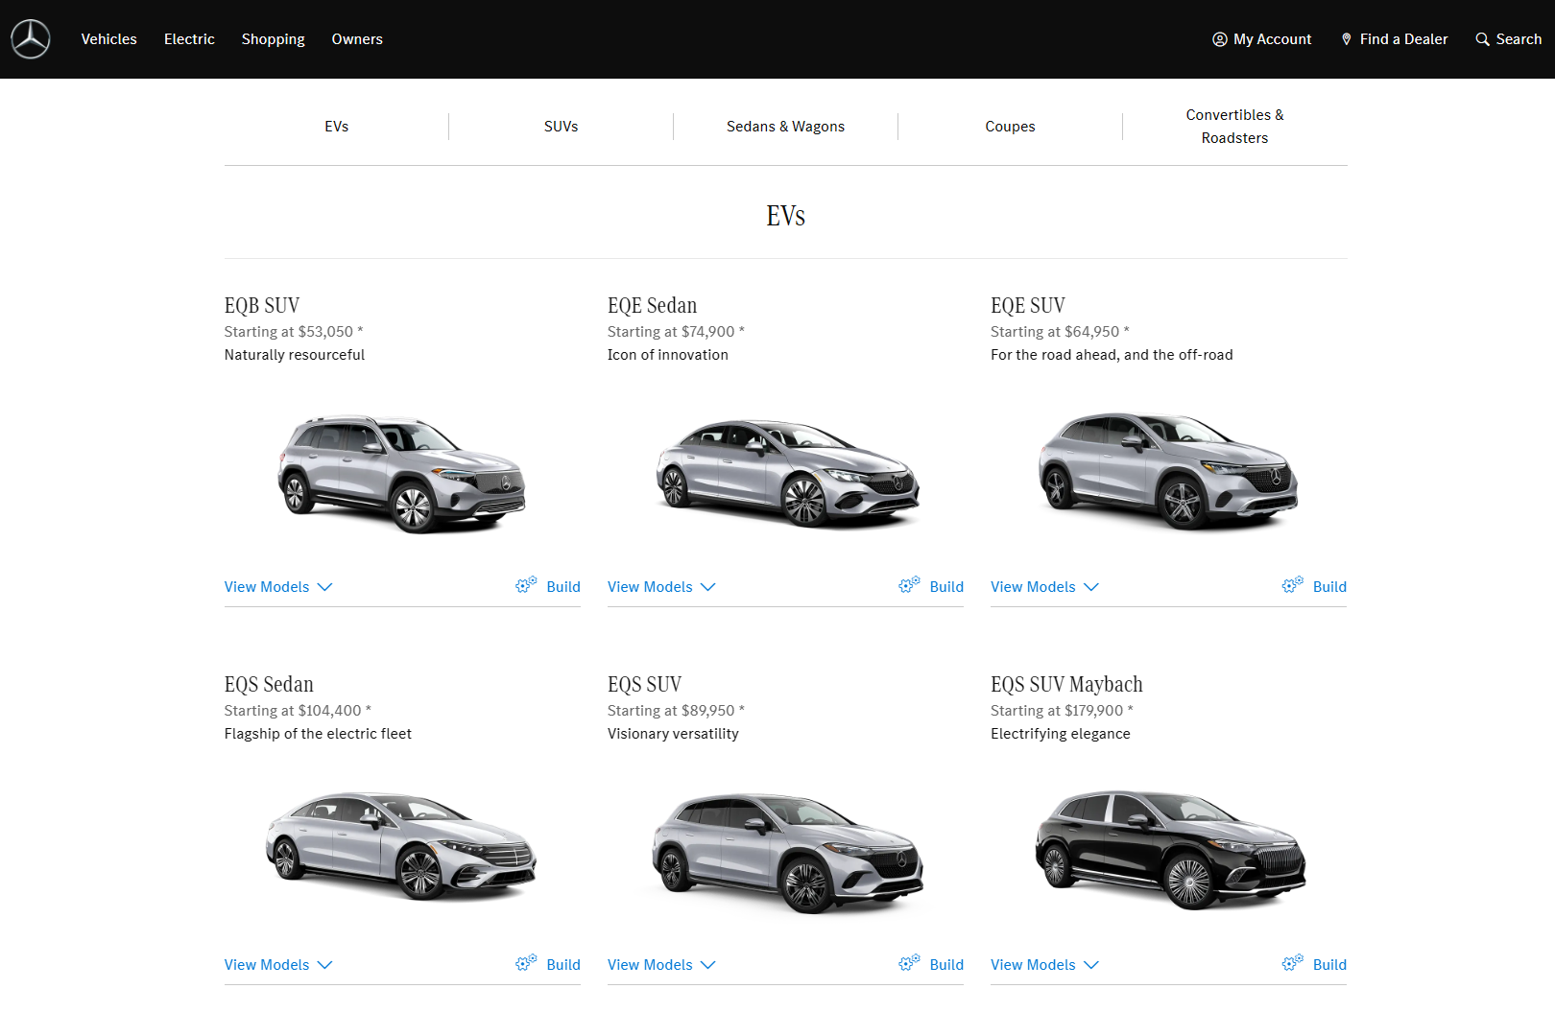Click the EQS SUV car image

pos(787,853)
